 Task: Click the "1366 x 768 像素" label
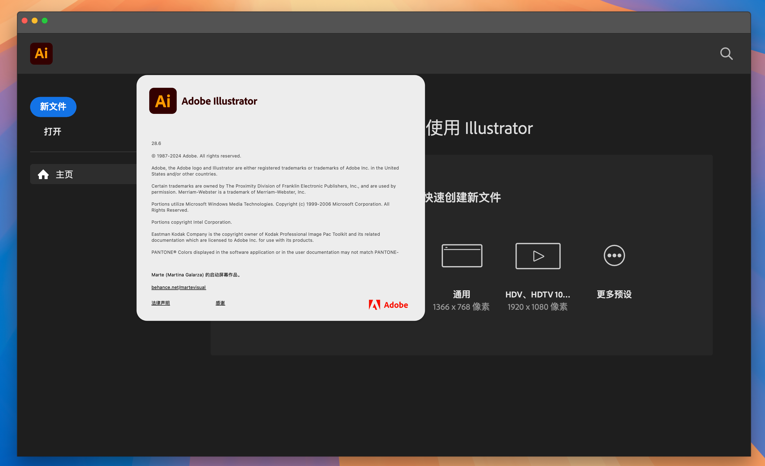tap(461, 307)
